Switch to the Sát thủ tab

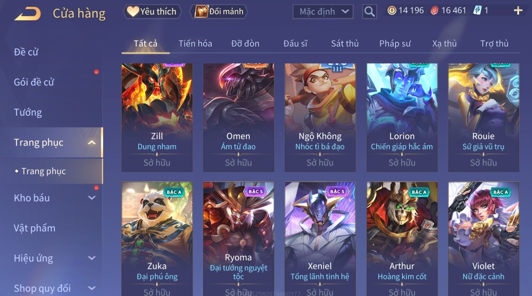[345, 43]
